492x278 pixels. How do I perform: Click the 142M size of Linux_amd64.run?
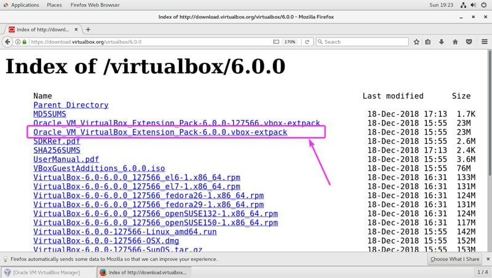click(x=466, y=232)
